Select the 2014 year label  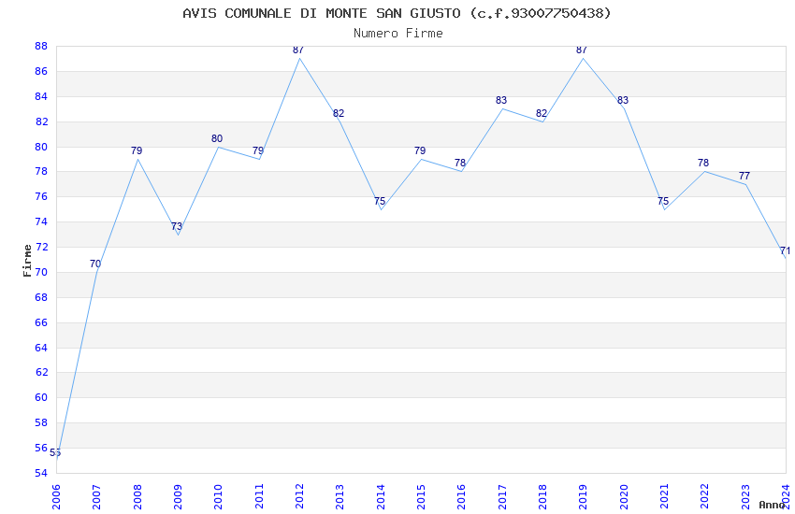point(381,497)
